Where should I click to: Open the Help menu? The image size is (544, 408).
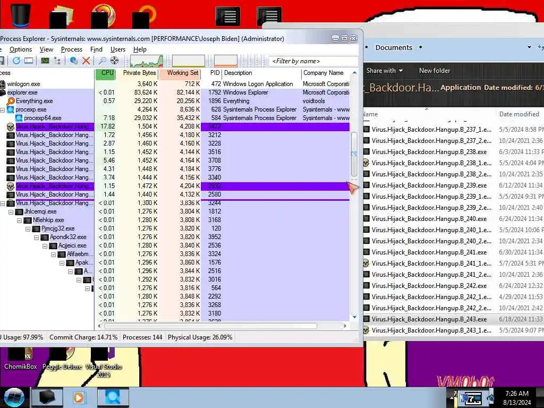[x=140, y=49]
